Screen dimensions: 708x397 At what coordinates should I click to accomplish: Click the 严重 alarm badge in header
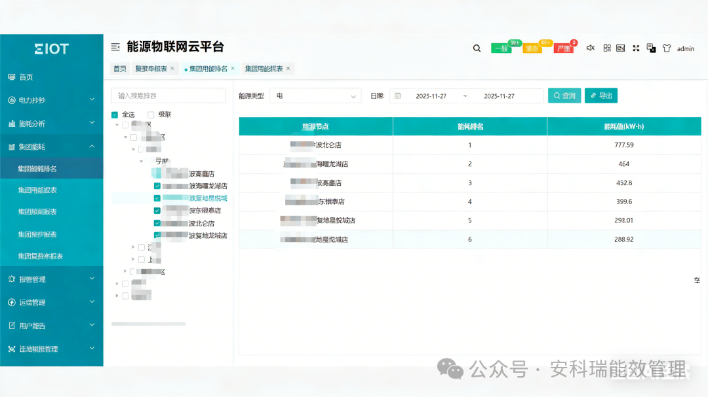click(x=563, y=47)
